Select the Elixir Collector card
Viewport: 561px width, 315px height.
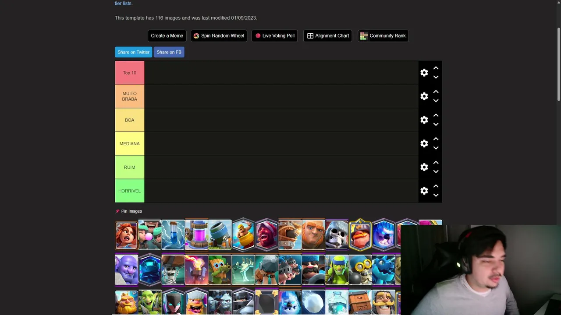coord(196,235)
